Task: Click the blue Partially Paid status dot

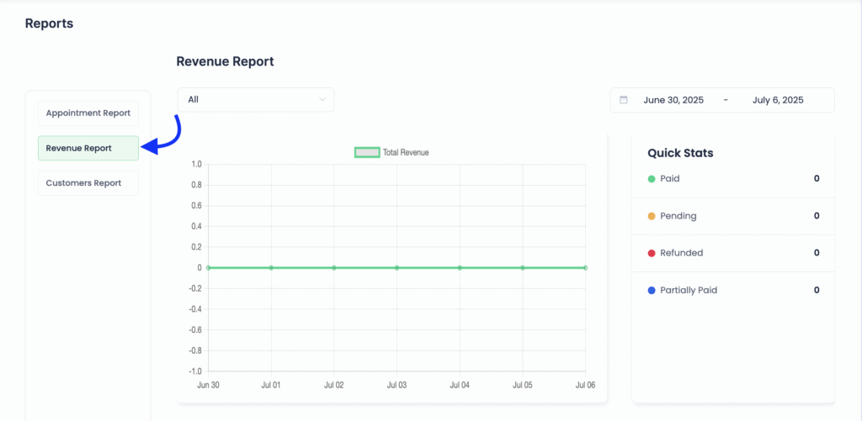Action: (652, 290)
